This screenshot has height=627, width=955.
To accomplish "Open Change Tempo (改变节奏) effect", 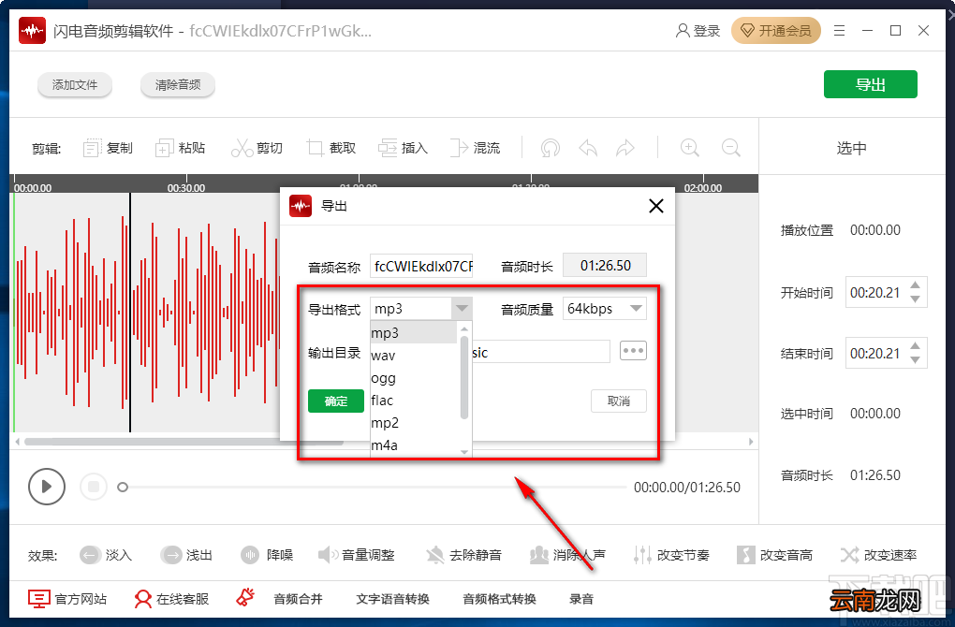I will (x=671, y=555).
